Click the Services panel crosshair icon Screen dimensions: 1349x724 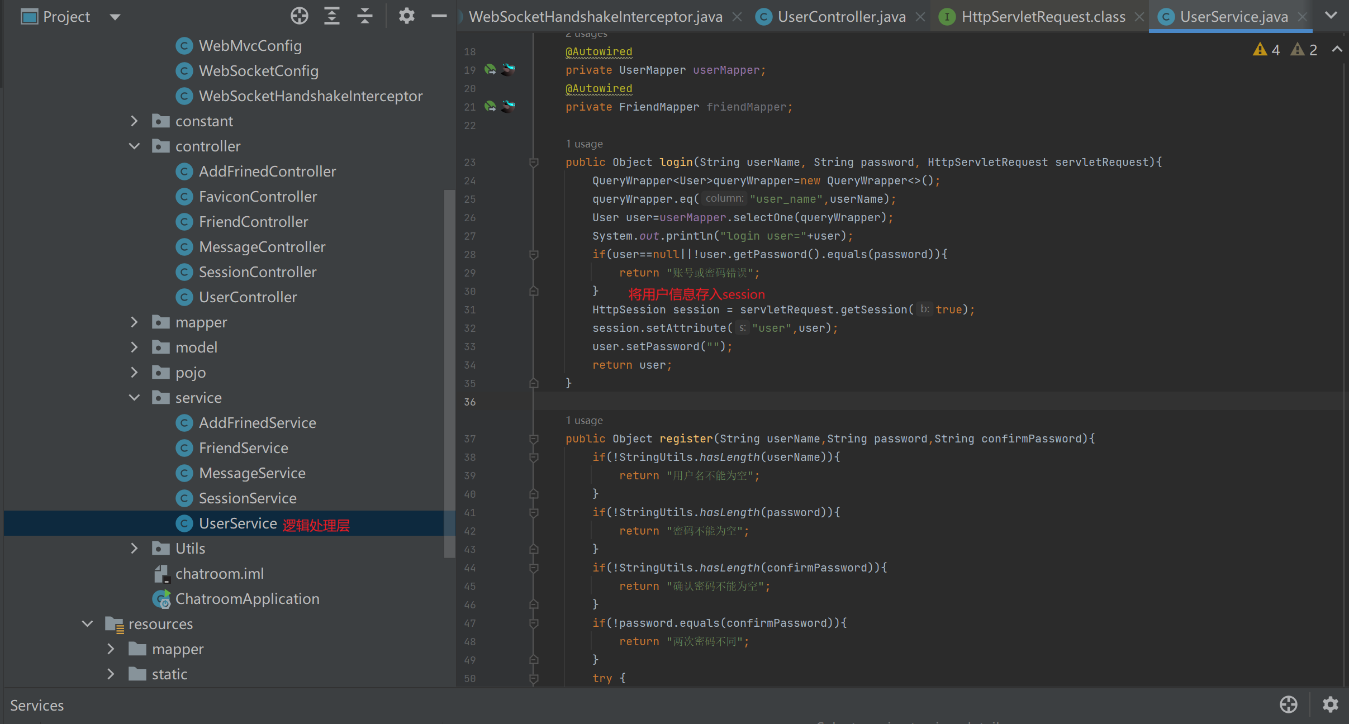(1289, 704)
